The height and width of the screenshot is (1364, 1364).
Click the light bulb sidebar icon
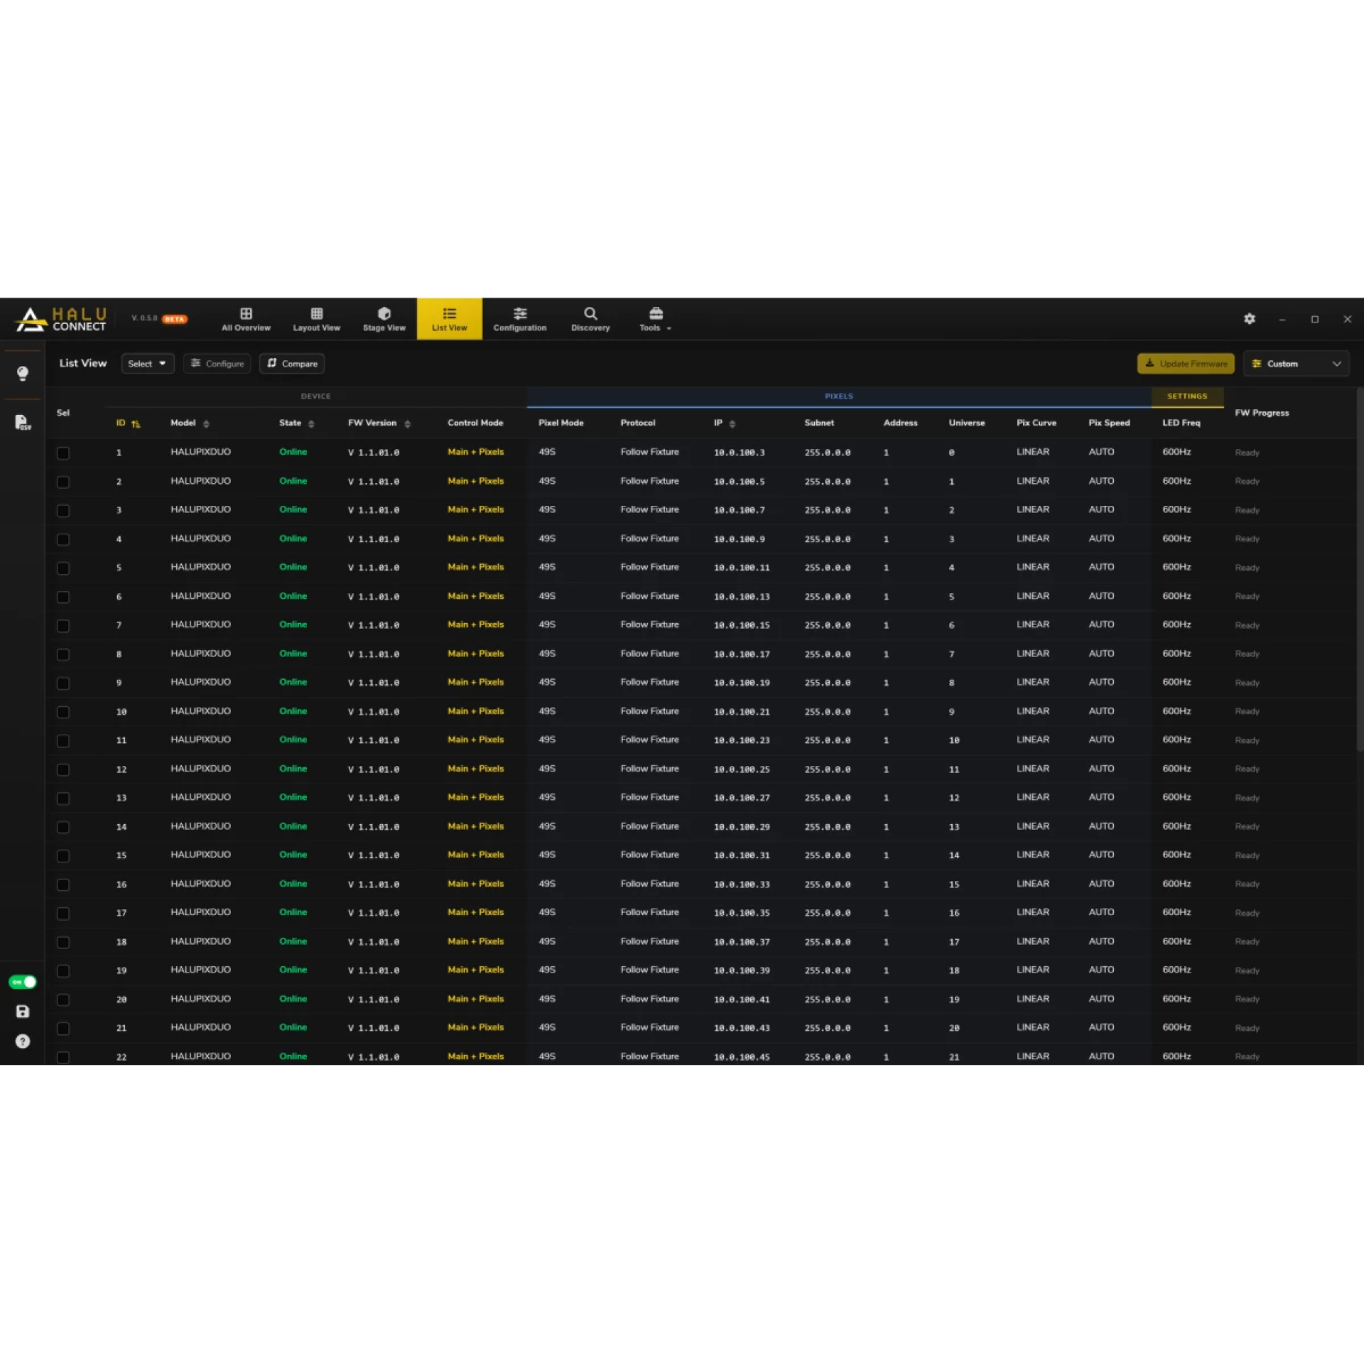pyautogui.click(x=23, y=373)
